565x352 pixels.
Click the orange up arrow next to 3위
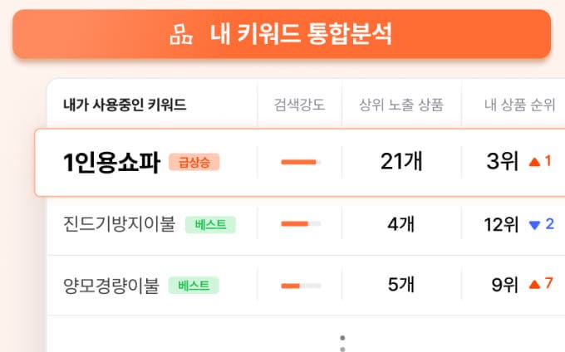point(534,163)
